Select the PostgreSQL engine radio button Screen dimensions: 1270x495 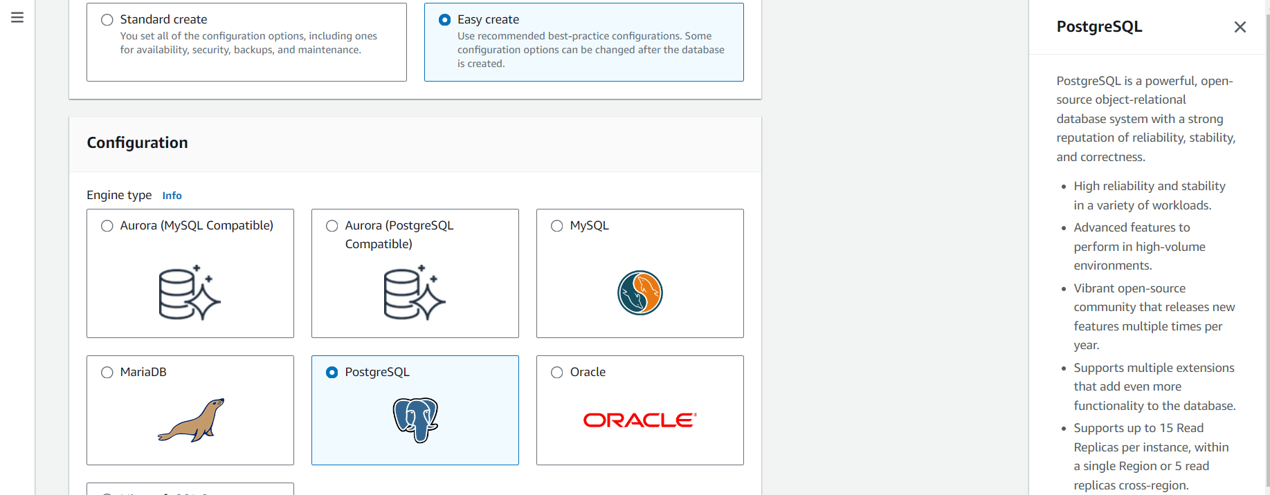[332, 373]
